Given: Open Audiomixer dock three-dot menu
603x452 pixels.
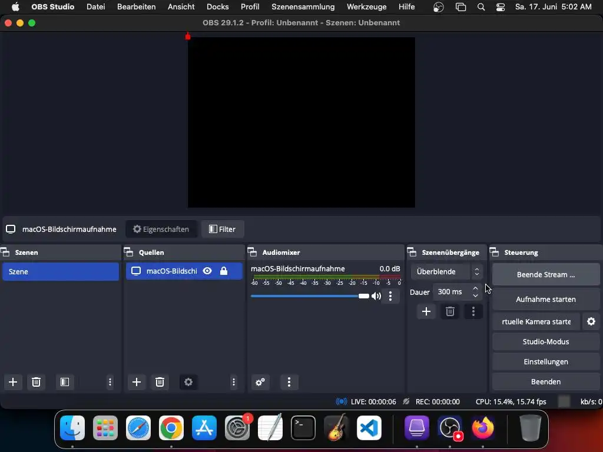Looking at the screenshot, I should click(289, 382).
